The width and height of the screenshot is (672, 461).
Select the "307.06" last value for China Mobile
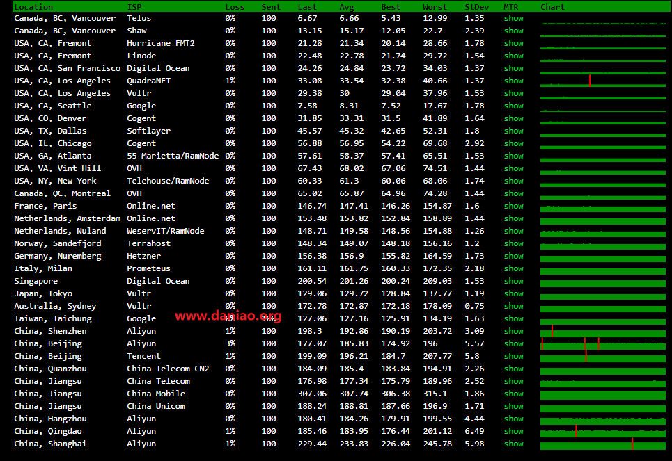pos(312,394)
